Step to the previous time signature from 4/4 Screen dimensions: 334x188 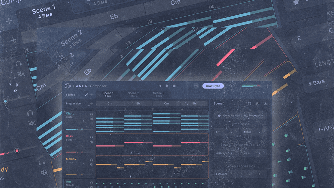pyautogui.click(x=259, y=153)
